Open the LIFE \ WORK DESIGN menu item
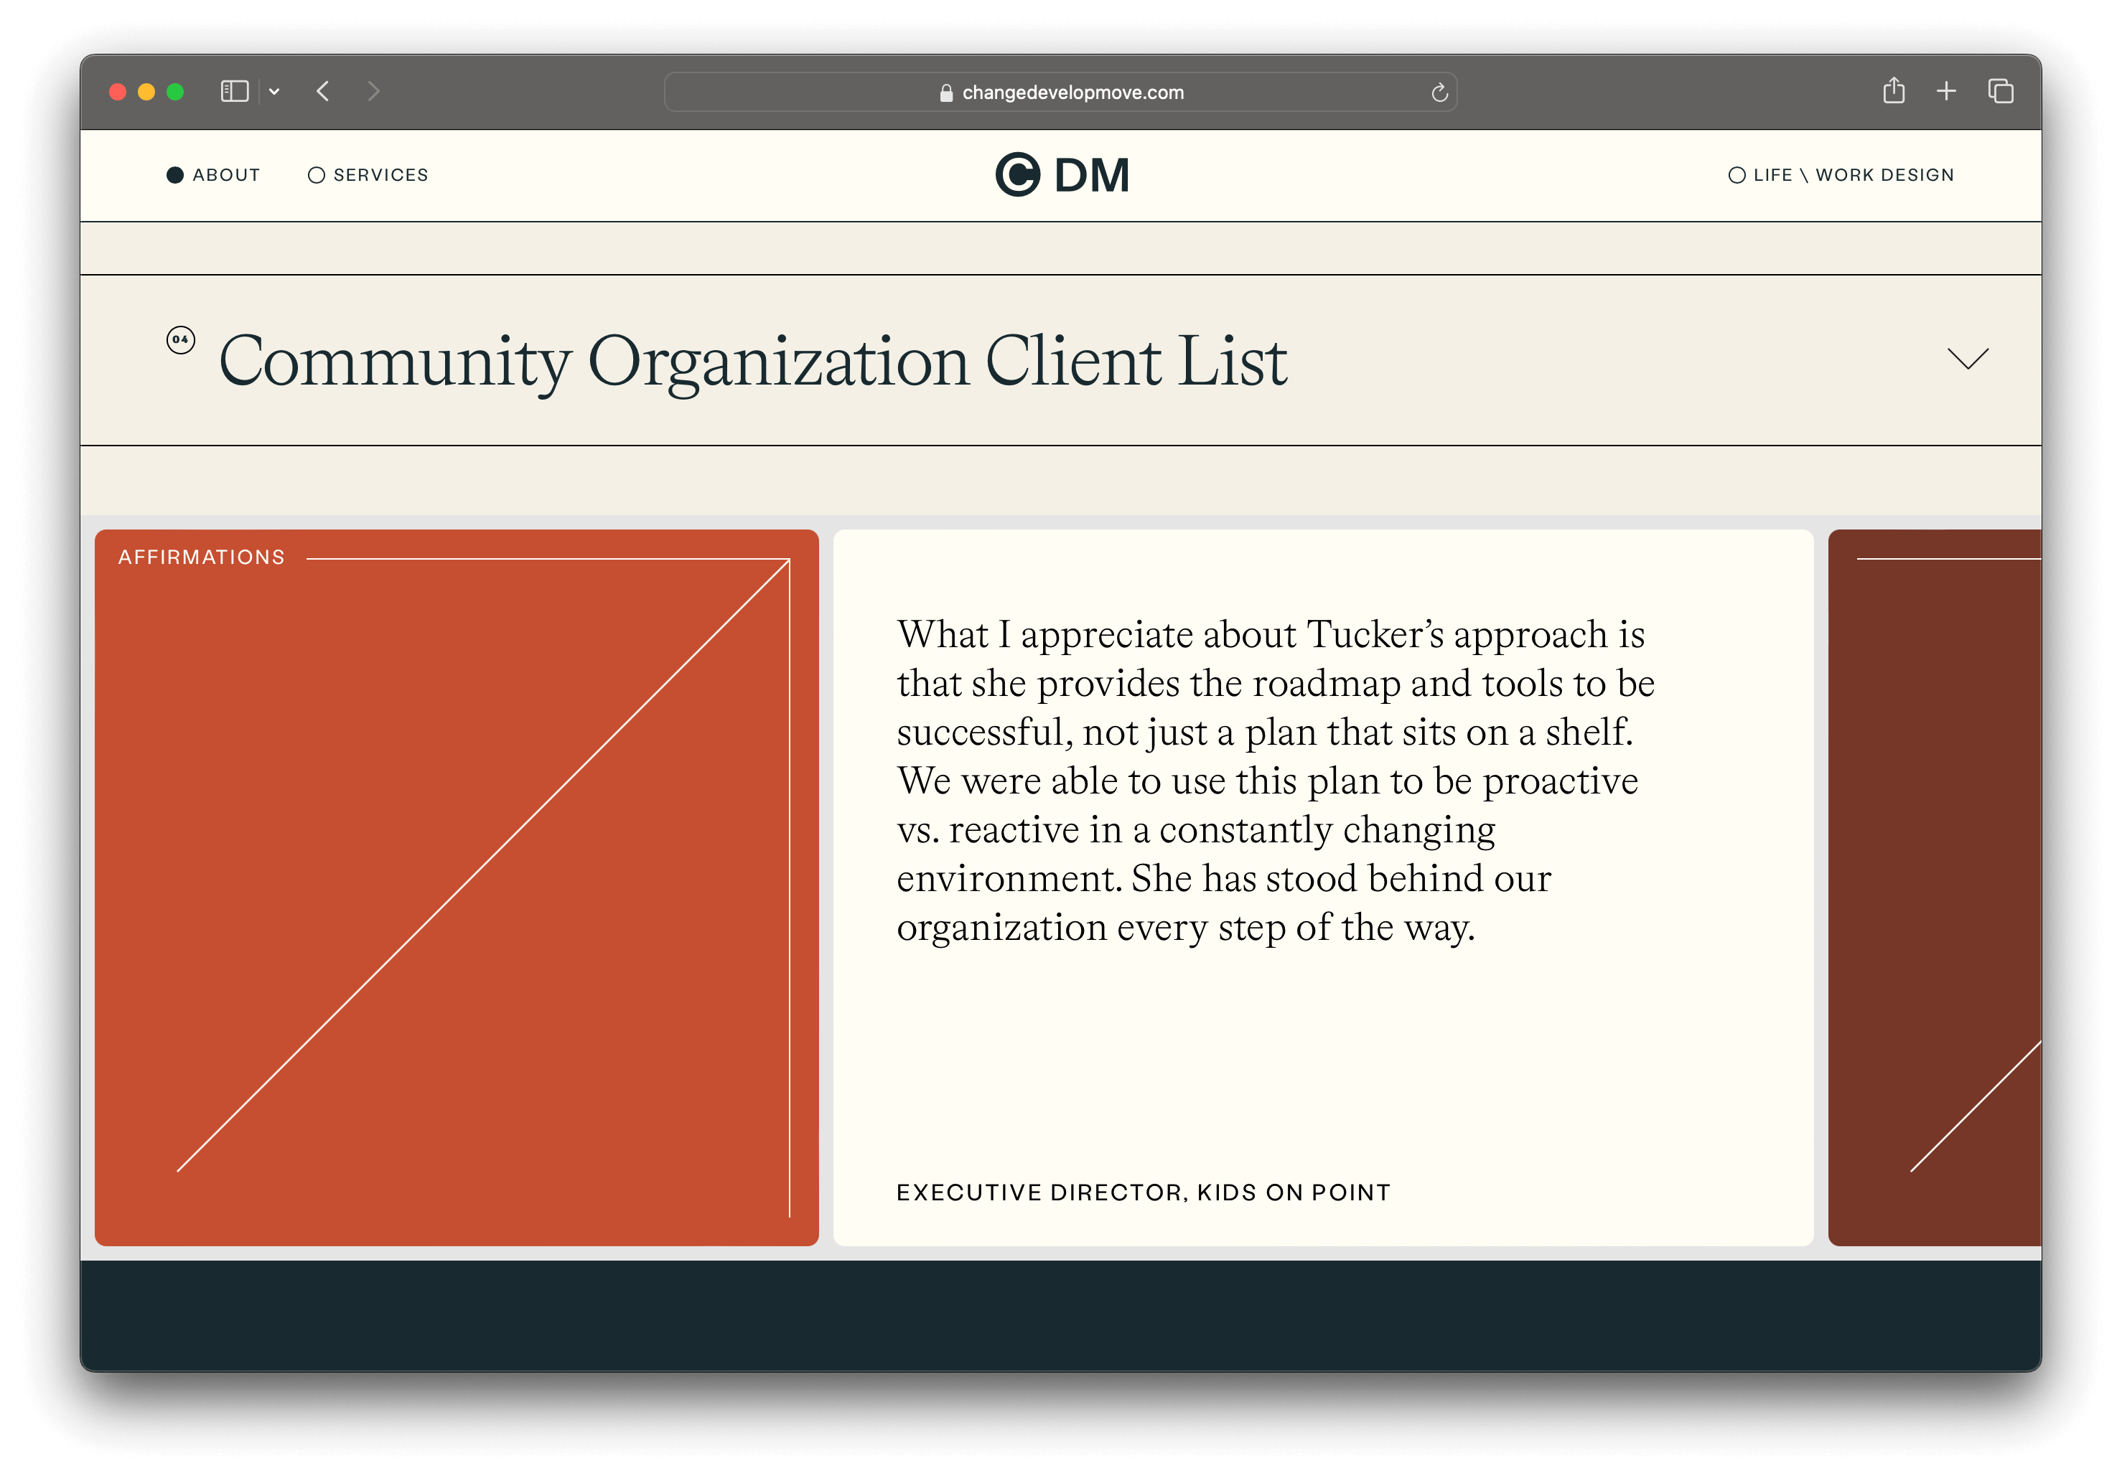The height and width of the screenshot is (1478, 2122). [1853, 176]
